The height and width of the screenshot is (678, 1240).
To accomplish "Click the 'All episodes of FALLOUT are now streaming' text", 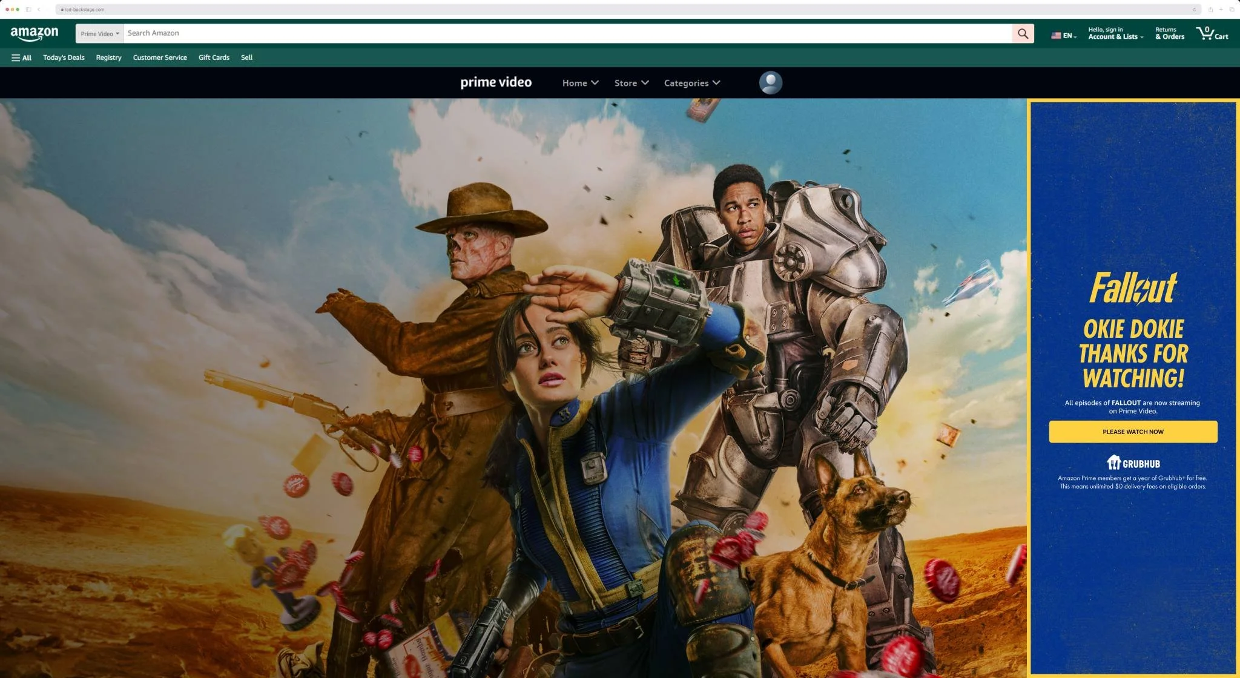I will click(x=1132, y=407).
